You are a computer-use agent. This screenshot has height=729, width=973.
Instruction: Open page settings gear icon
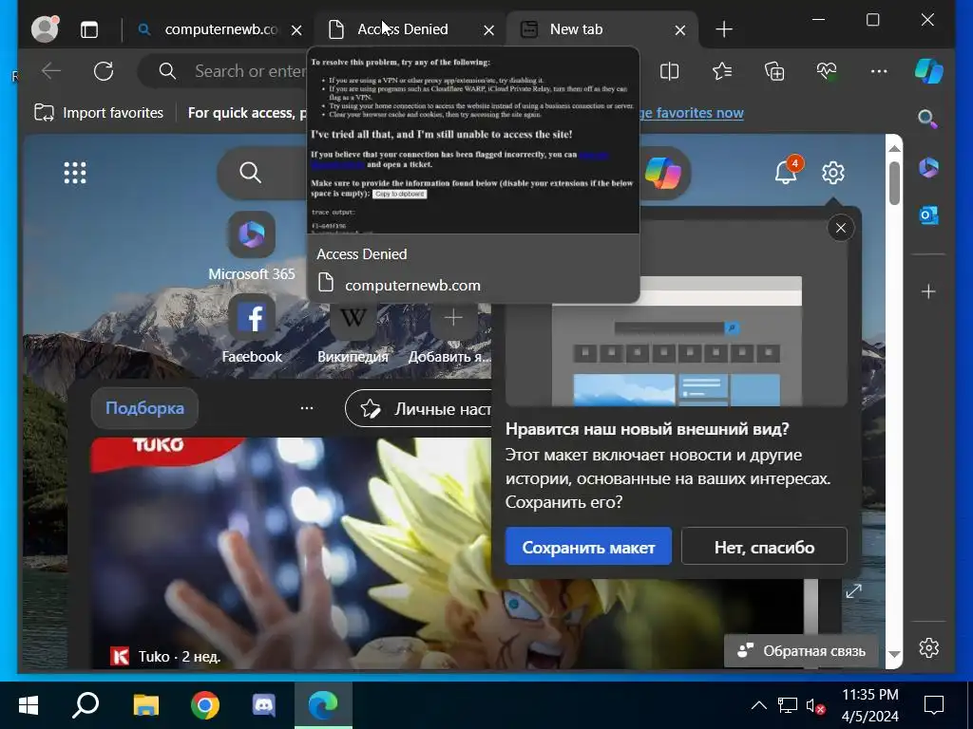pos(832,173)
